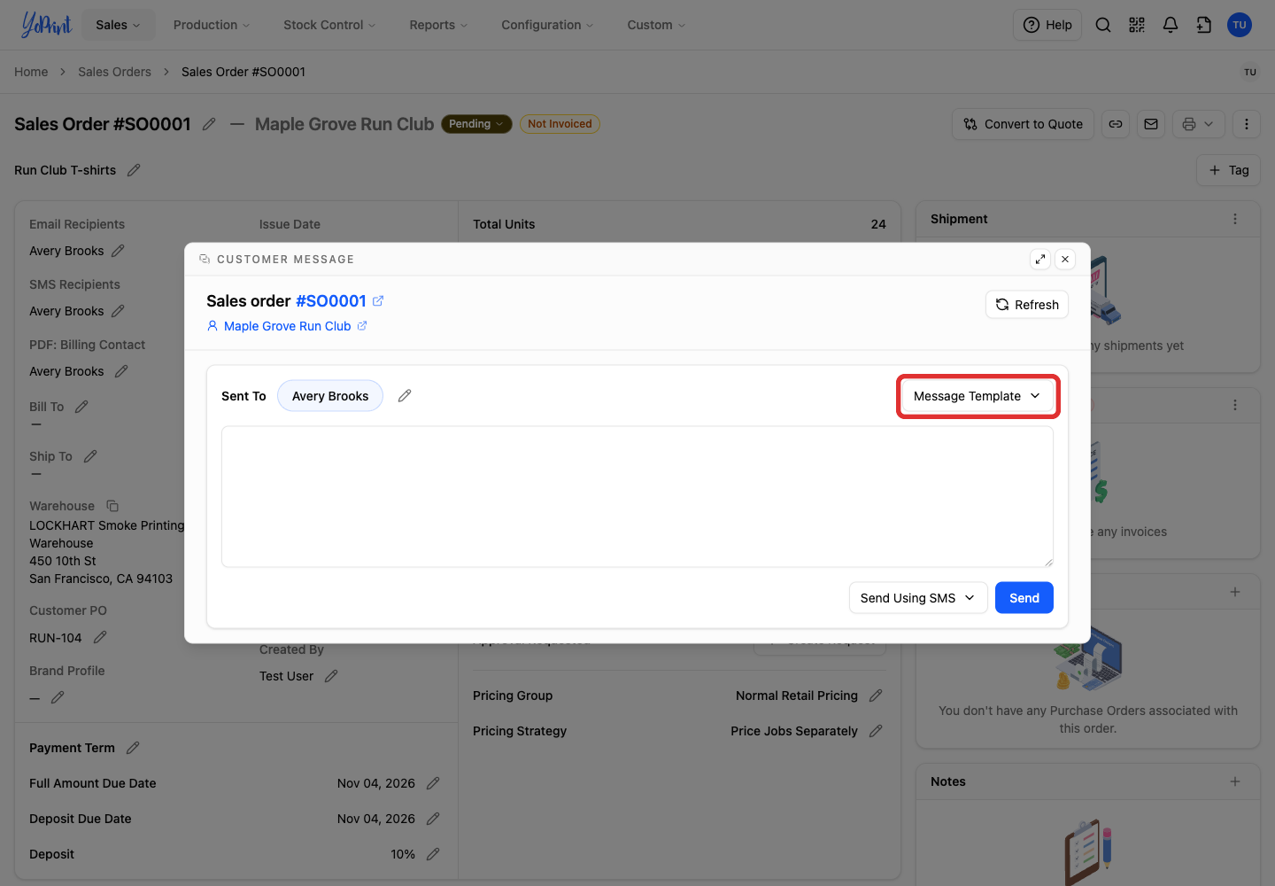The image size is (1275, 886).
Task: Edit the Pricing Group pencil
Action: point(876,696)
